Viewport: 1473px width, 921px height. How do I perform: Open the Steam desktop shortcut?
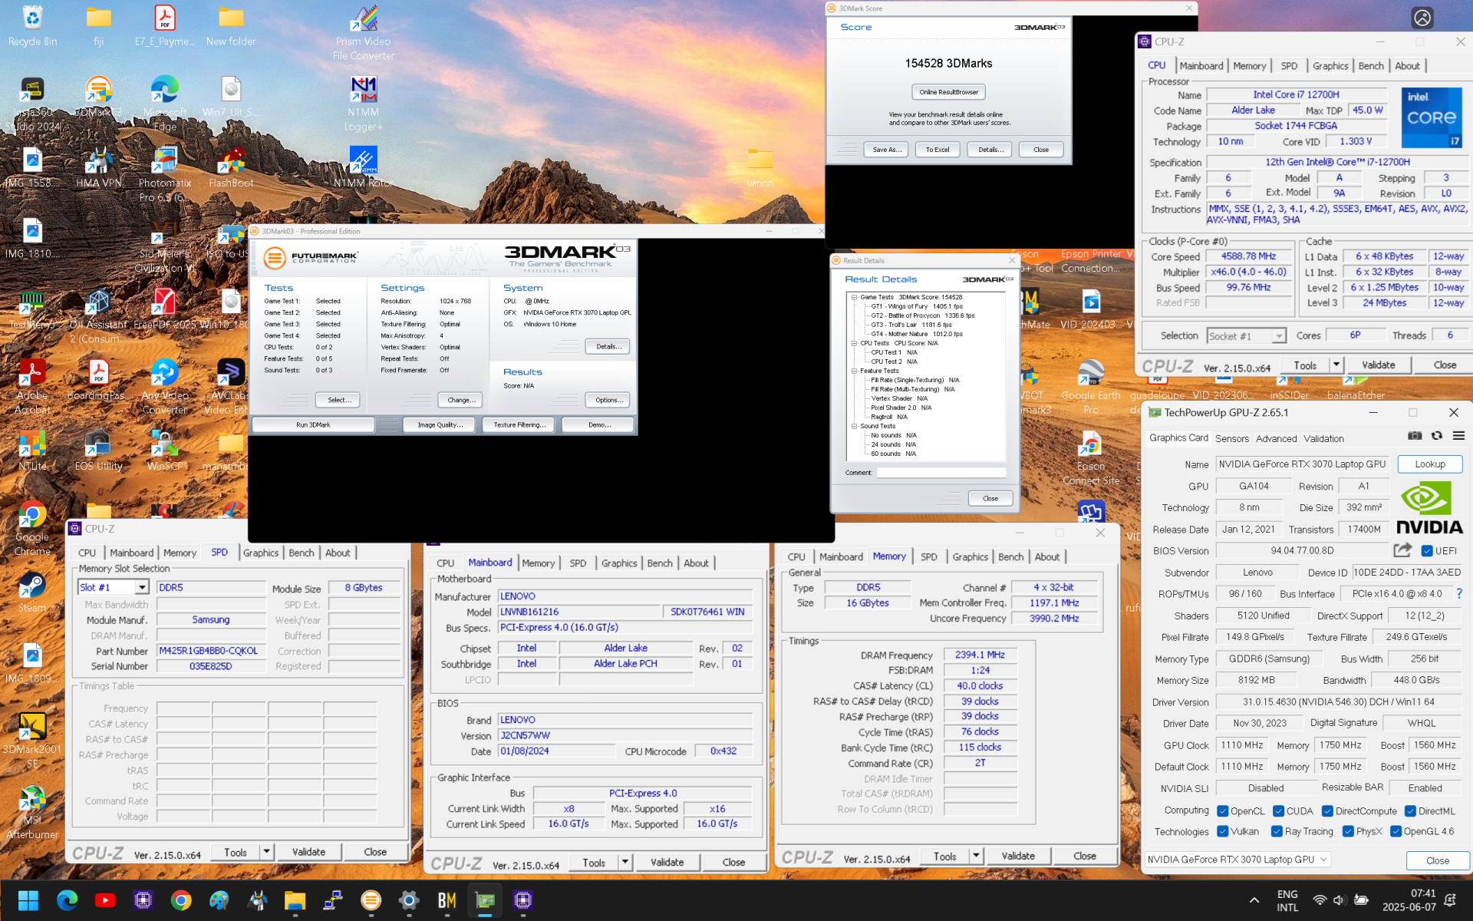coord(32,592)
